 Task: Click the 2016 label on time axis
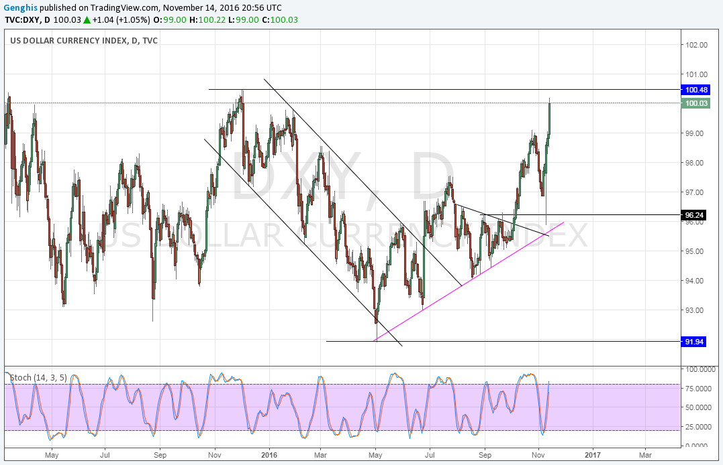click(x=269, y=455)
